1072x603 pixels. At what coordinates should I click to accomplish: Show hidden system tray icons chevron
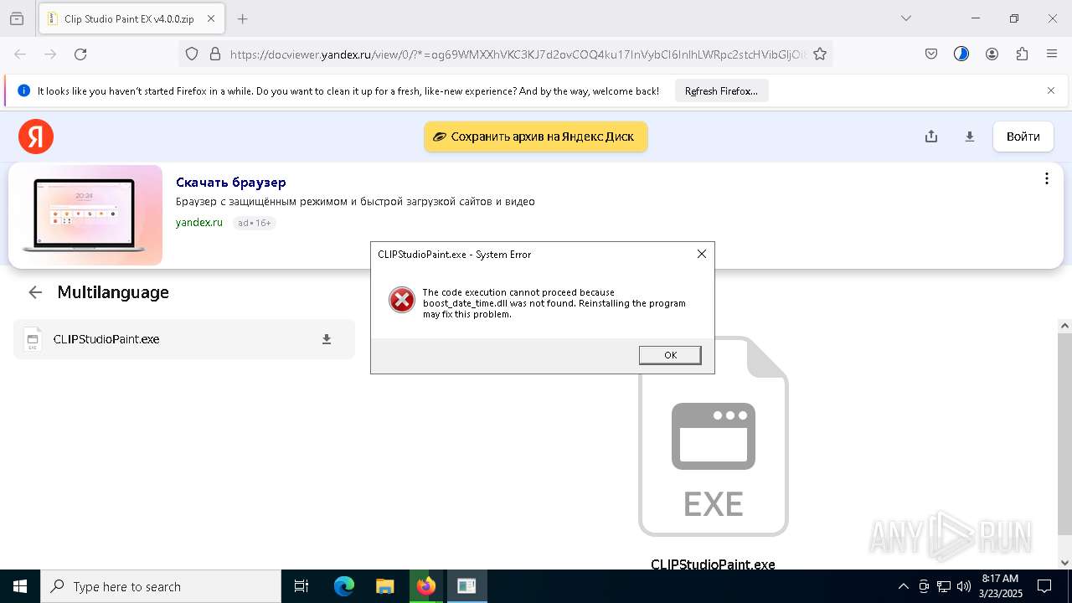[903, 586]
